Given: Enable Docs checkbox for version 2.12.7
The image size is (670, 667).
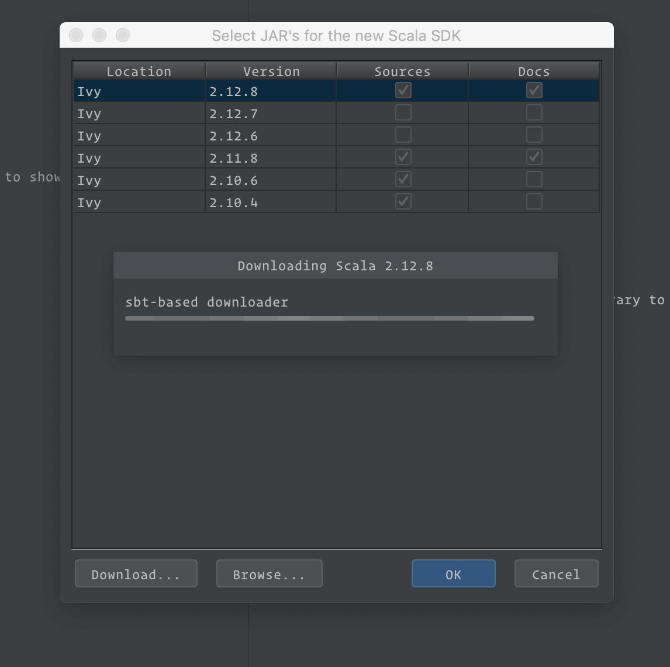Looking at the screenshot, I should 534,112.
